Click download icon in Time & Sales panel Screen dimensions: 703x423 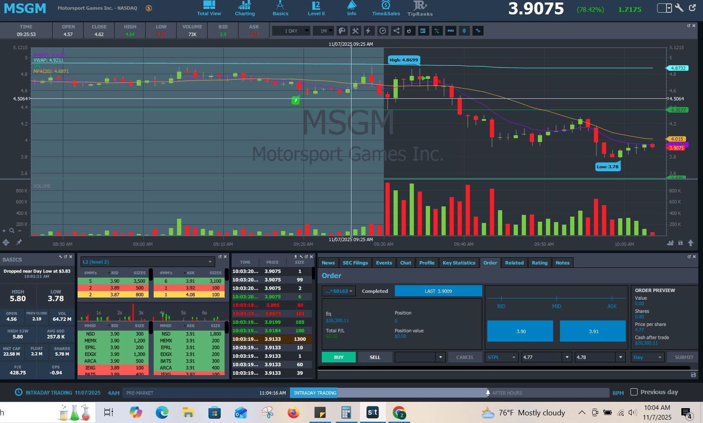point(296,257)
